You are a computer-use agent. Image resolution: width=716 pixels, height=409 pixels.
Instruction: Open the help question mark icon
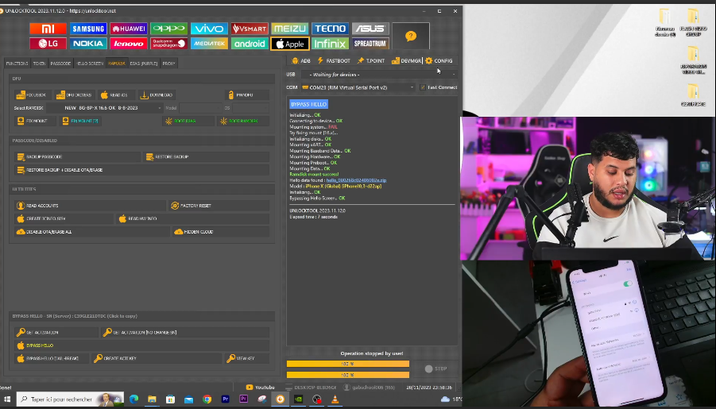coord(411,36)
